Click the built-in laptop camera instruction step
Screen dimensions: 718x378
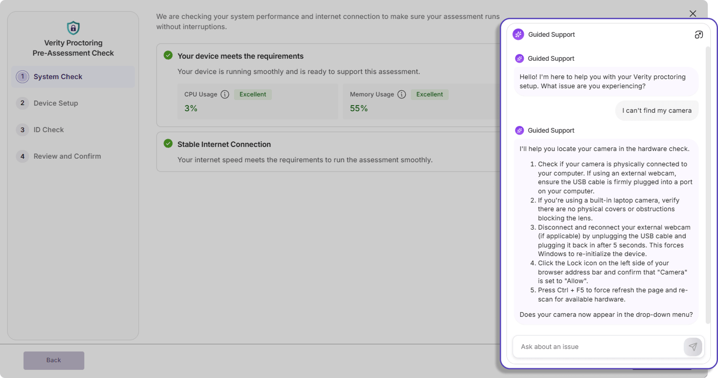[609, 209]
